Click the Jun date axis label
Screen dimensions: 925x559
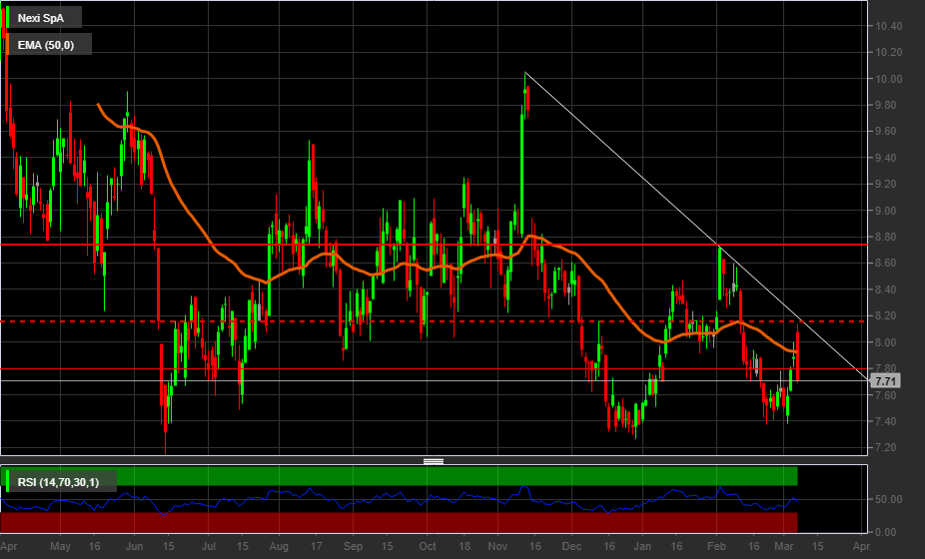(134, 547)
